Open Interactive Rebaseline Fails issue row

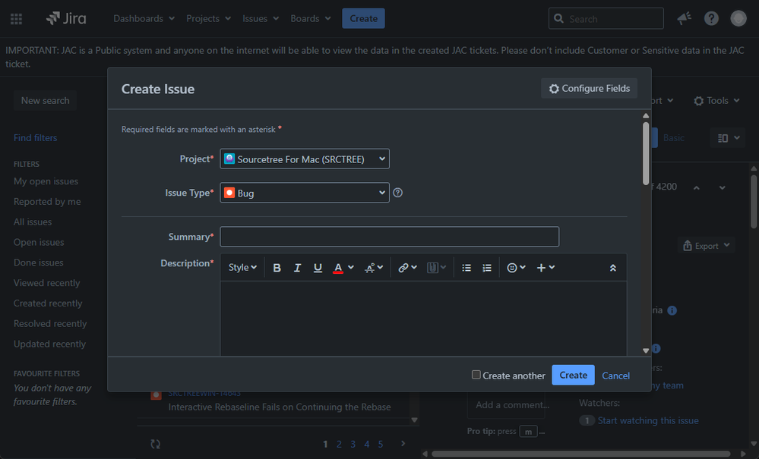coord(280,407)
